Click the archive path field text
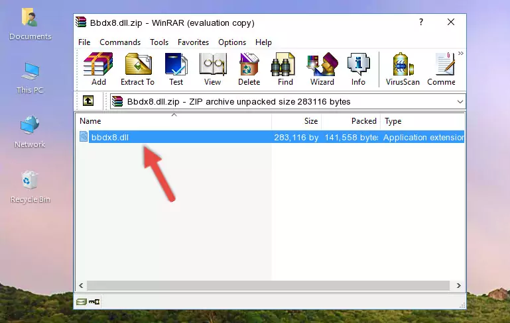The height and width of the screenshot is (323, 510). [x=239, y=102]
